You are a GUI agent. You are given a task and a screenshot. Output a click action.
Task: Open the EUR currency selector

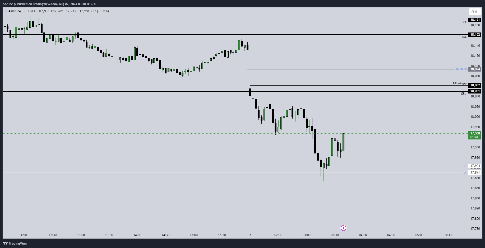point(474,12)
